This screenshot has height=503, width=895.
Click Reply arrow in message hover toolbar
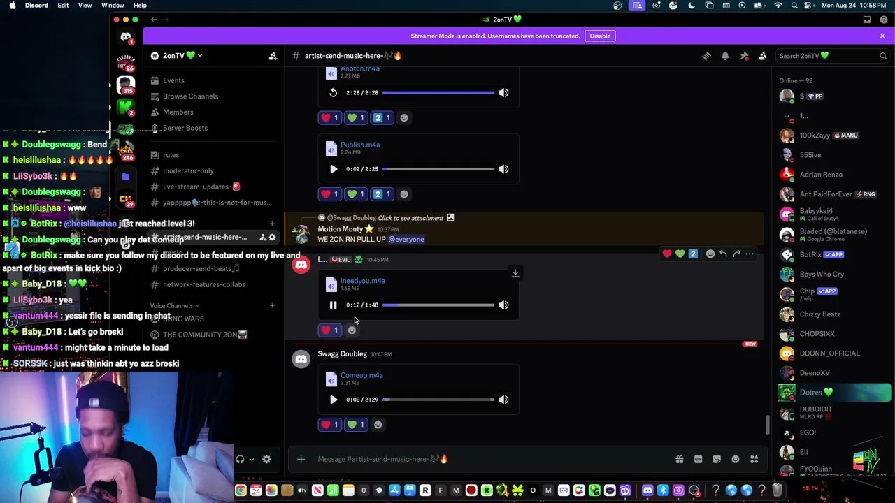pos(723,254)
